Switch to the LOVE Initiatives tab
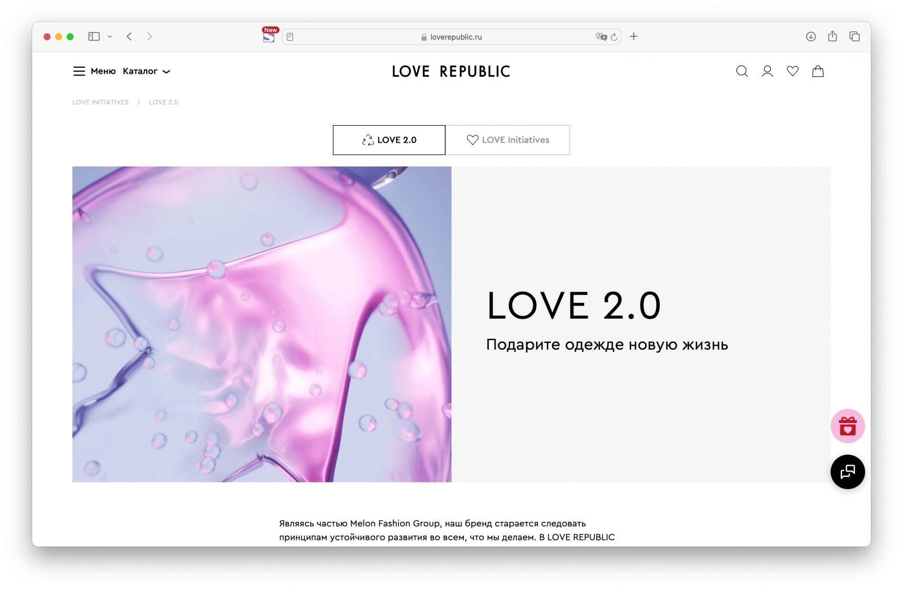The width and height of the screenshot is (903, 589). [508, 140]
